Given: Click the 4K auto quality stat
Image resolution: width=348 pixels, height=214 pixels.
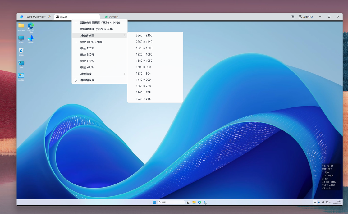Looking at the screenshot, I should pyautogui.click(x=327, y=188).
